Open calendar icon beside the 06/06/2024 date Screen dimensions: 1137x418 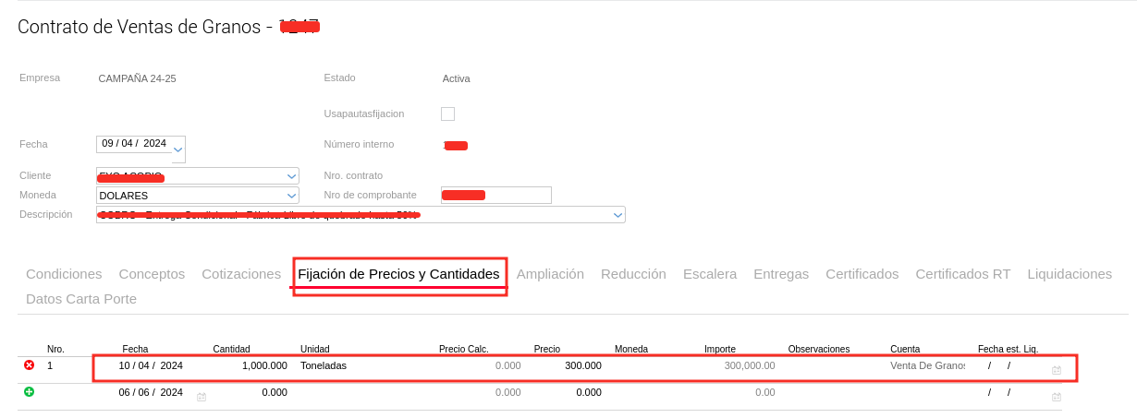(x=202, y=397)
